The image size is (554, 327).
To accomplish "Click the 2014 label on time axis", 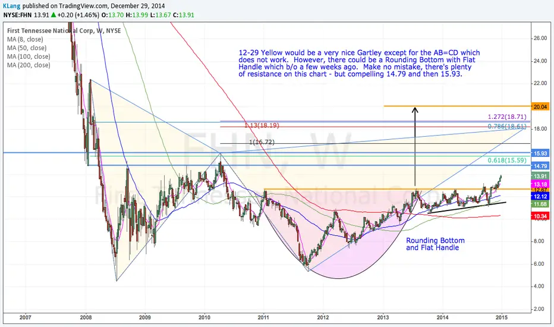I will pos(442,317).
